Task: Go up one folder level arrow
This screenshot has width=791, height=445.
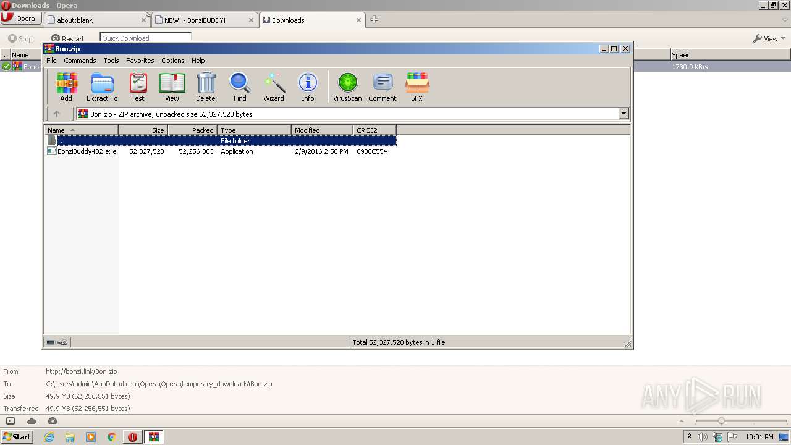Action: (57, 114)
